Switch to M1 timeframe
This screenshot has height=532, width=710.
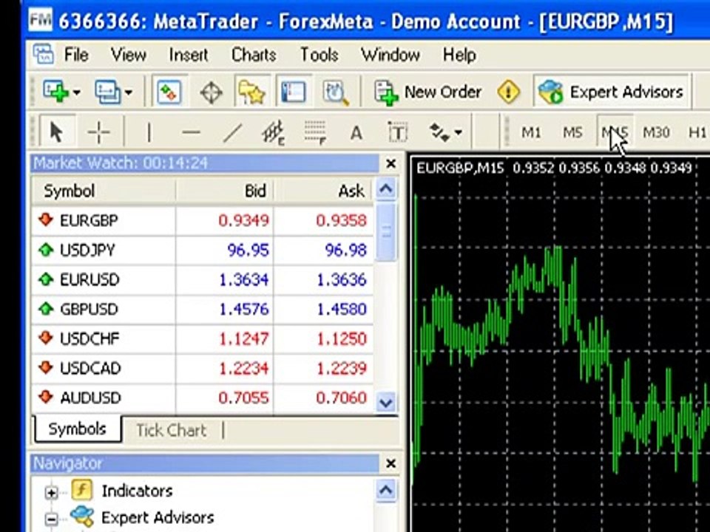tap(531, 132)
